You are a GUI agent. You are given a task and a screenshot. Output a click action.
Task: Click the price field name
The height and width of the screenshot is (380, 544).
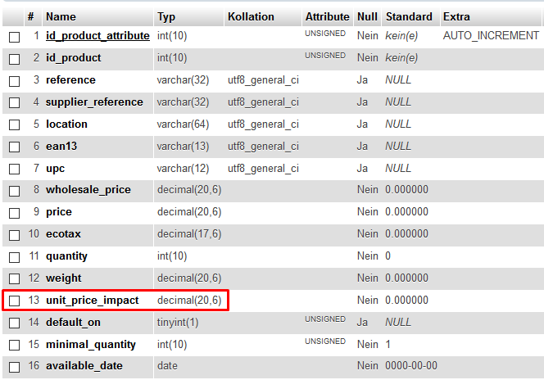[59, 212]
